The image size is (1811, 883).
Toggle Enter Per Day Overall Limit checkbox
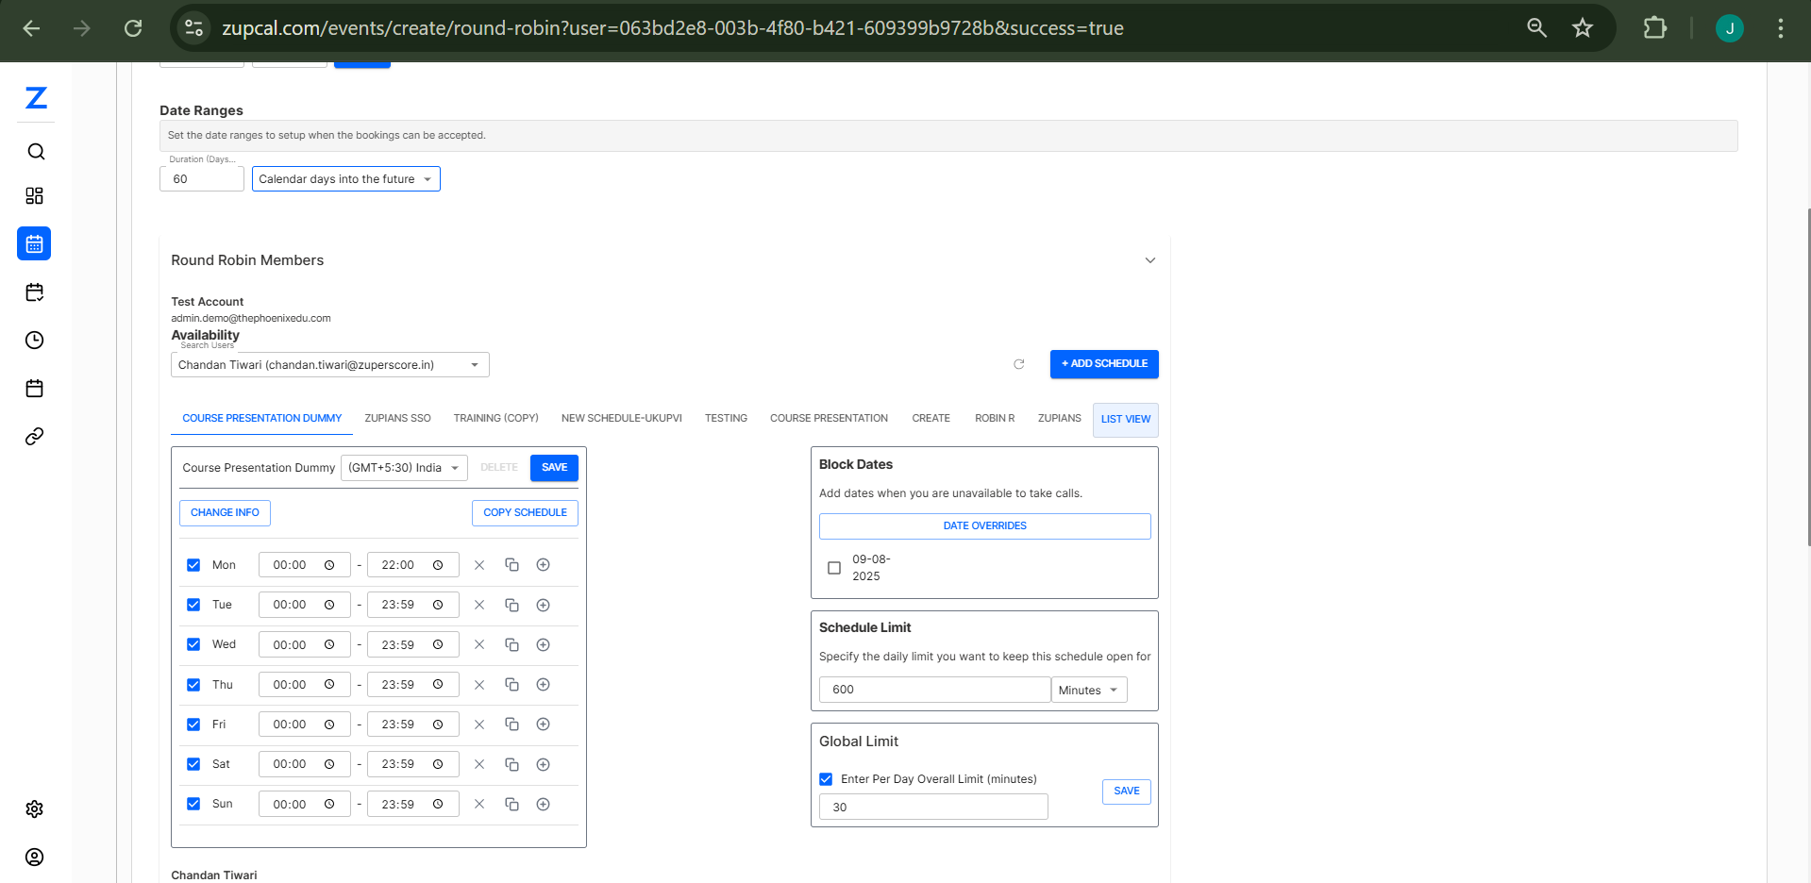pos(826,779)
